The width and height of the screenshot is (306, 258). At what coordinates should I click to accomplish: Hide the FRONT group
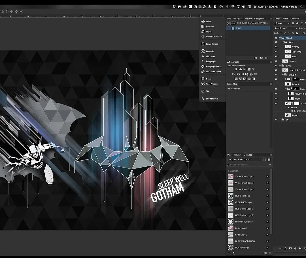[x=276, y=38]
